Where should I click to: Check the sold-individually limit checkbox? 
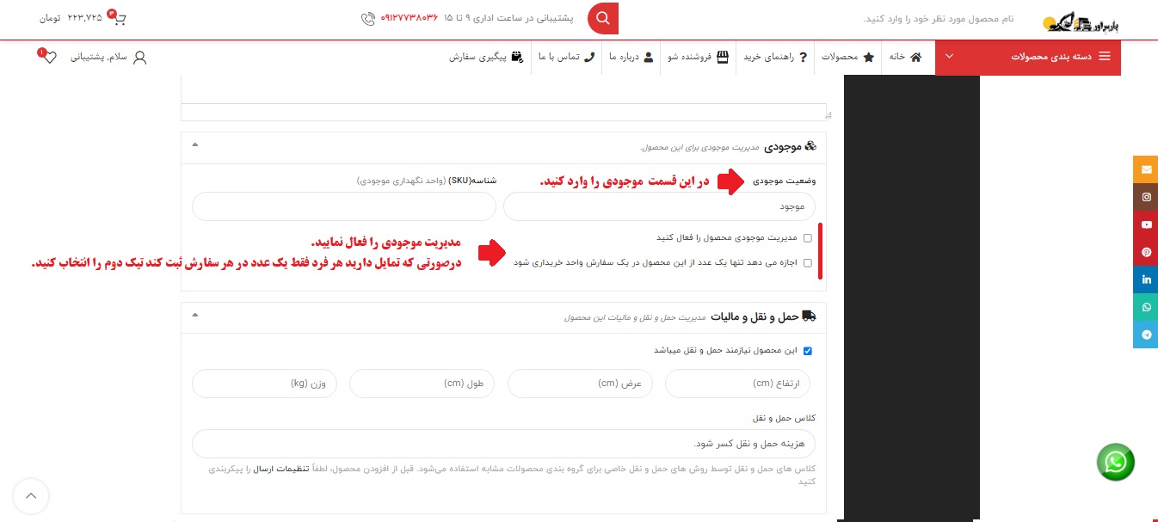tap(807, 263)
